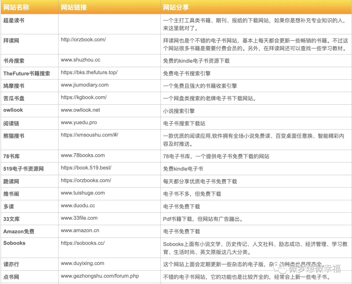Click the 小说搜索引擎 description
352x284 pixels.
[x=179, y=111]
